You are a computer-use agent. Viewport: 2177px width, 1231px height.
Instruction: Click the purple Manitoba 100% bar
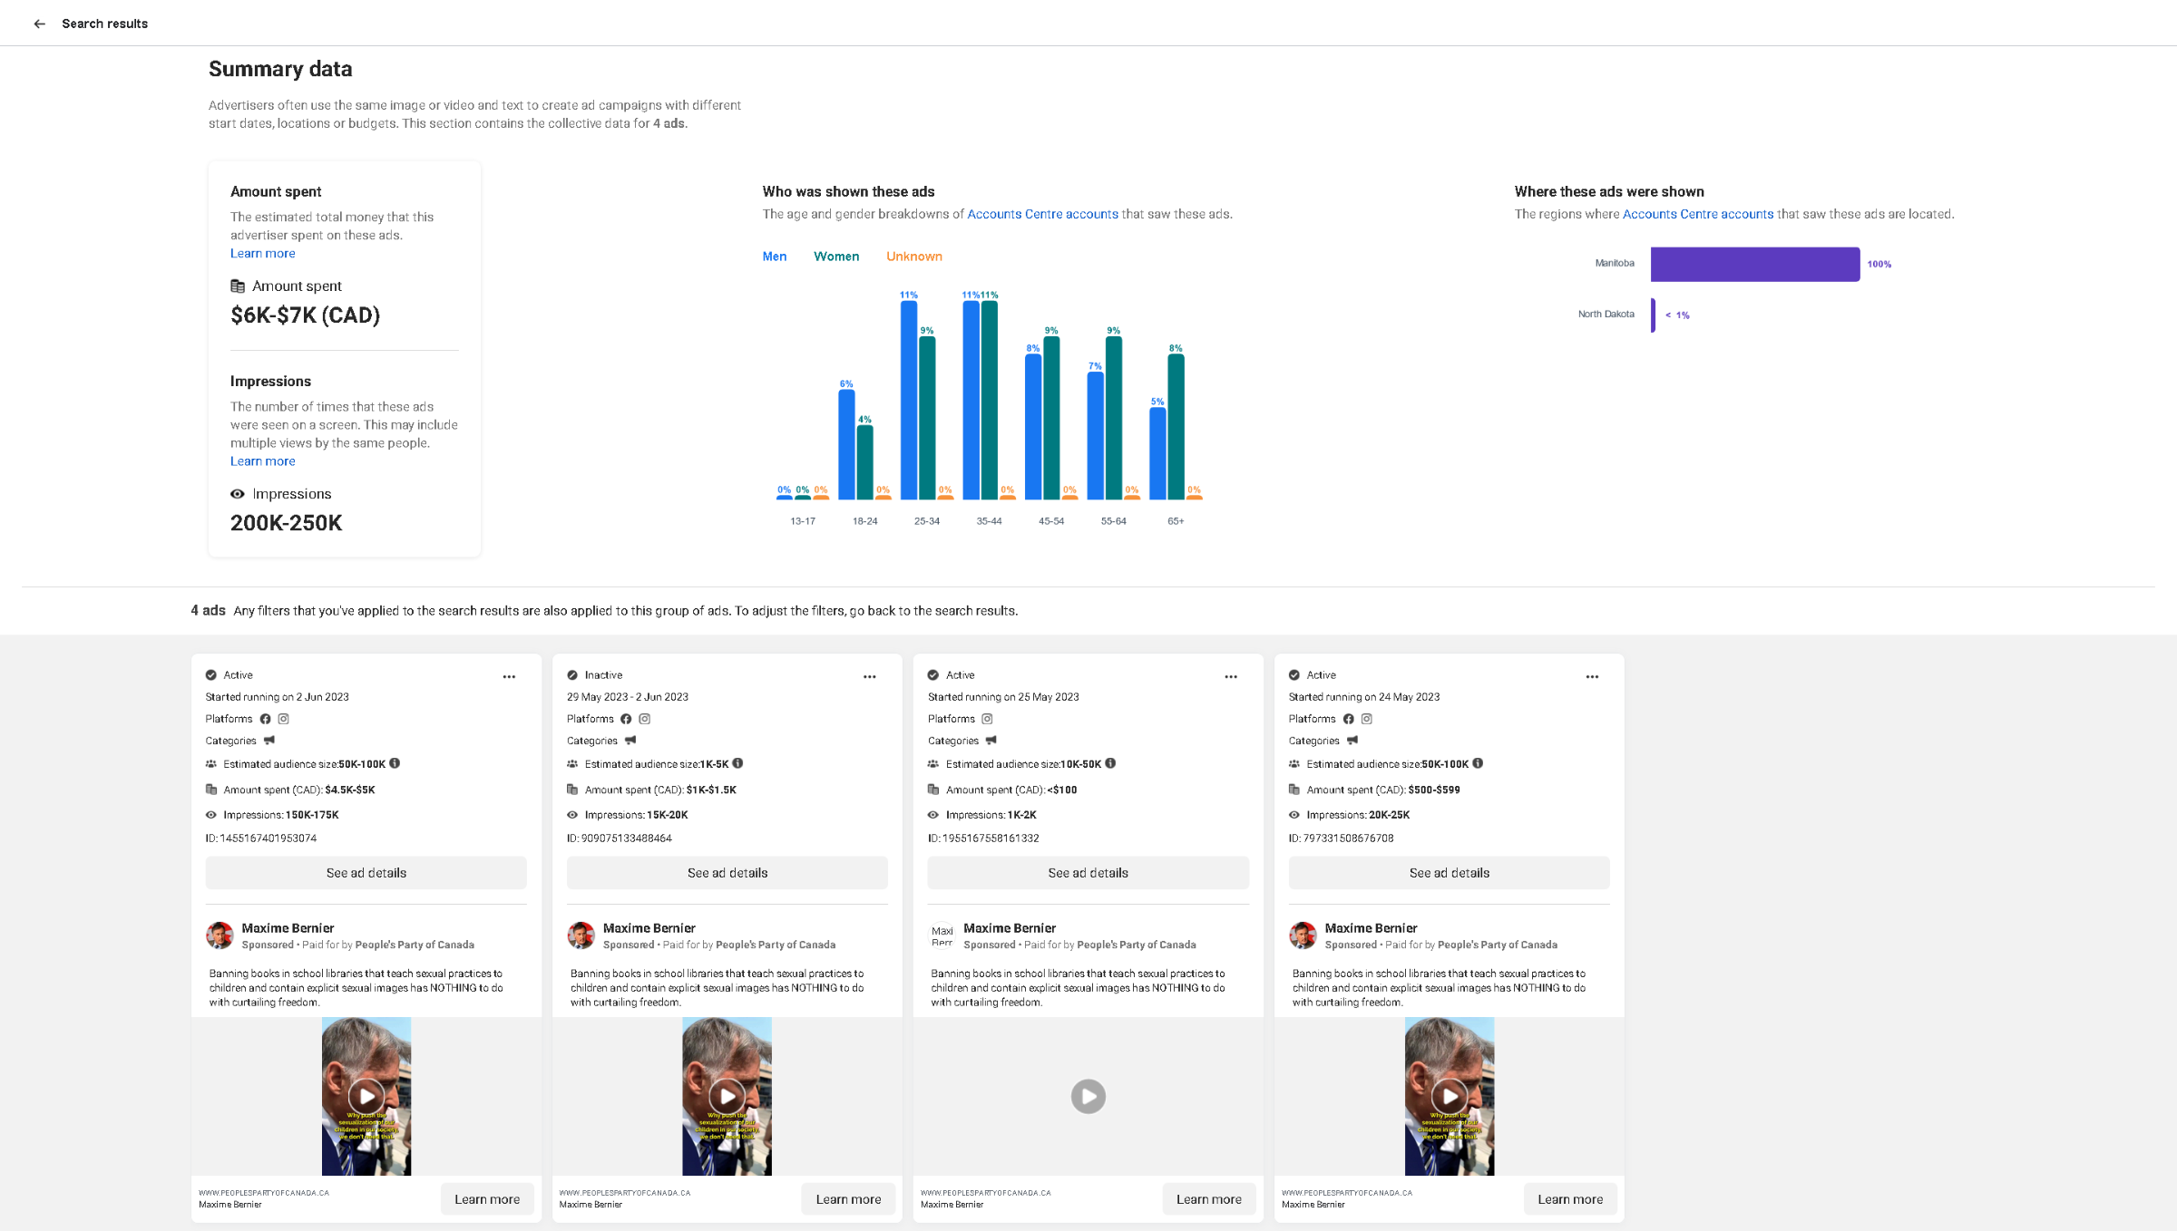click(1755, 264)
